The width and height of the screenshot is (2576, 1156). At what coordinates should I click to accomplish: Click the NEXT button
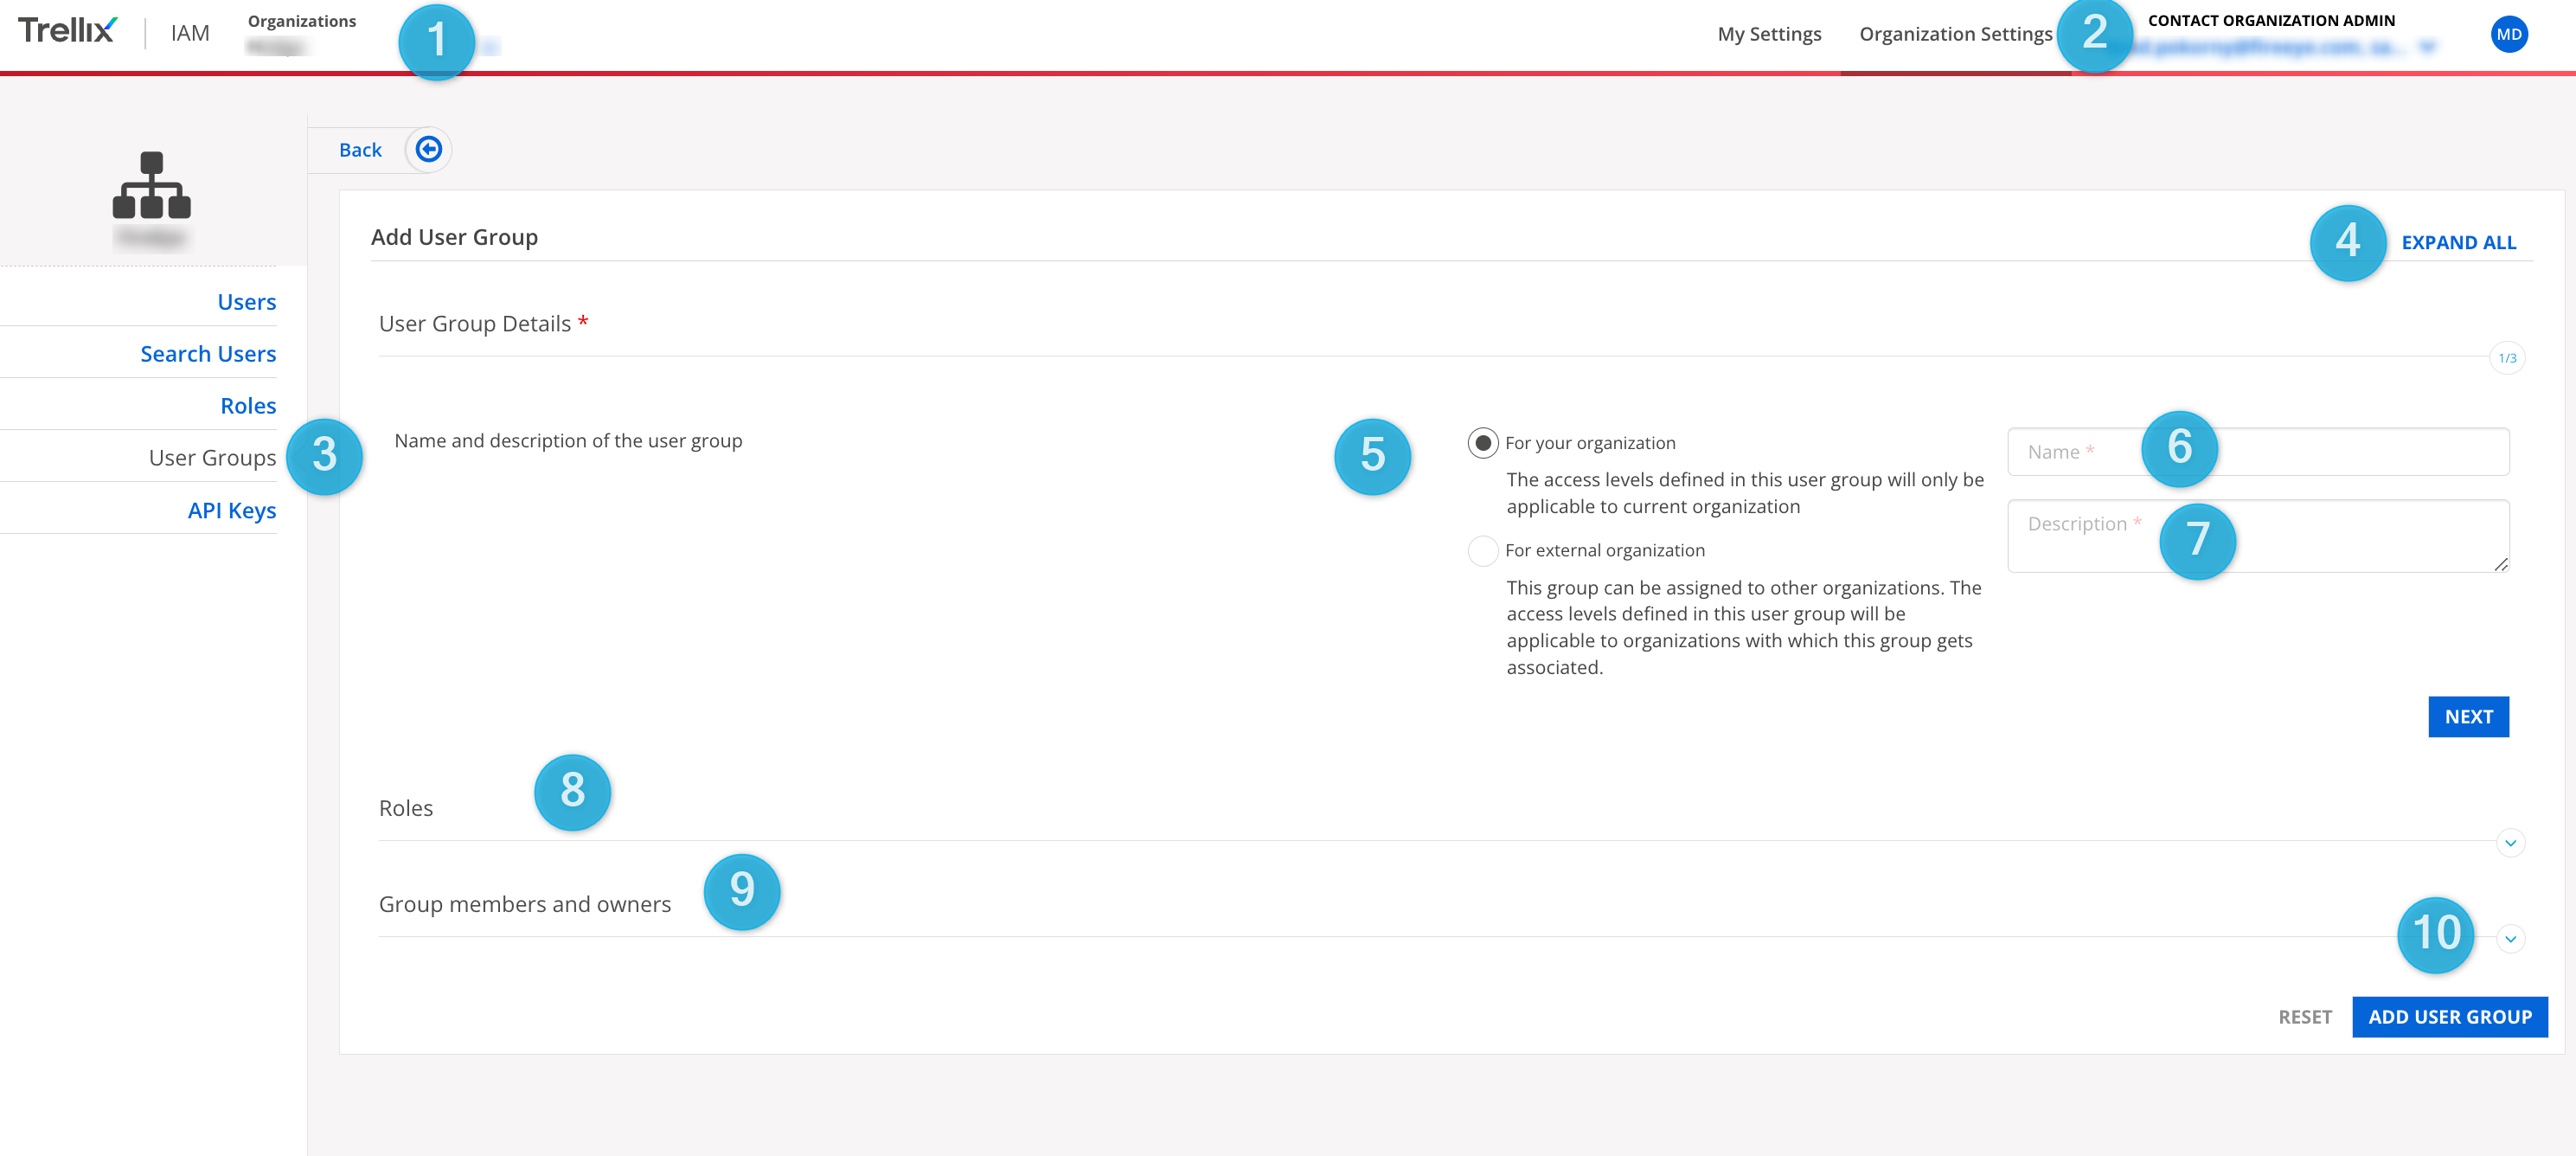2468,716
